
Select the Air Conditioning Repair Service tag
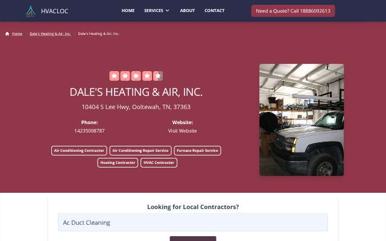pos(141,151)
